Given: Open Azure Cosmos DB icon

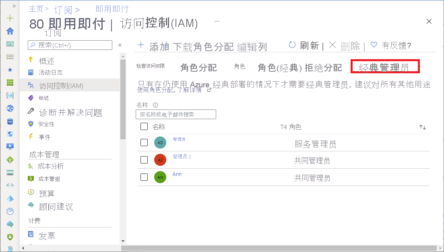Looking at the screenshot, I should 10,134.
